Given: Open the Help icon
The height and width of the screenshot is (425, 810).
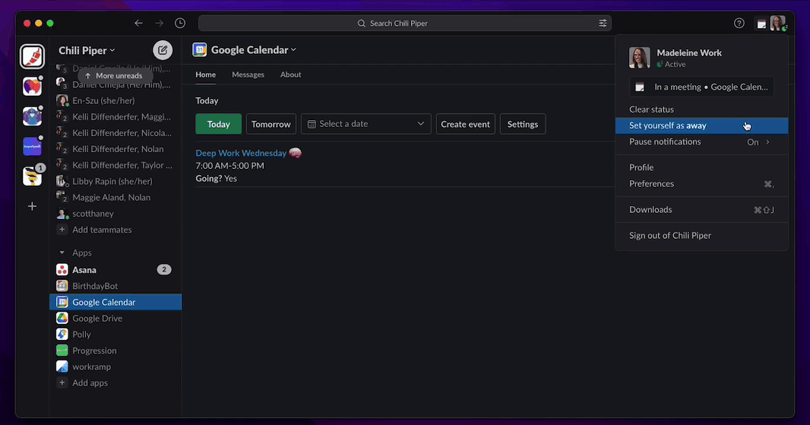Looking at the screenshot, I should point(739,24).
